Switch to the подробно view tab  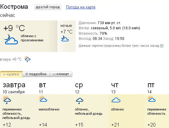(x=36, y=74)
